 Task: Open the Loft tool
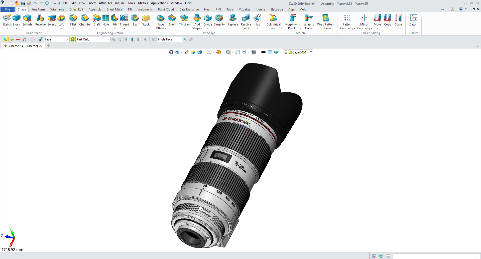coord(61,20)
